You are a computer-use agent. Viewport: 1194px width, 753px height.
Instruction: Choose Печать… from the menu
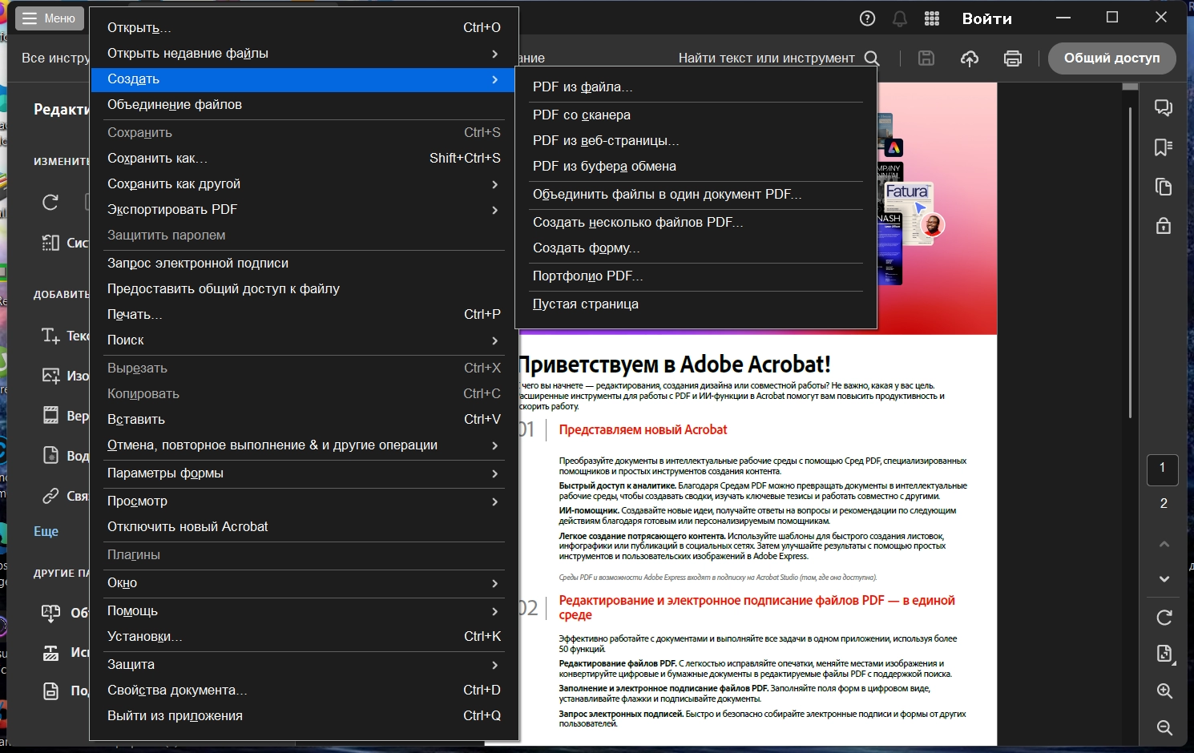[304, 314]
